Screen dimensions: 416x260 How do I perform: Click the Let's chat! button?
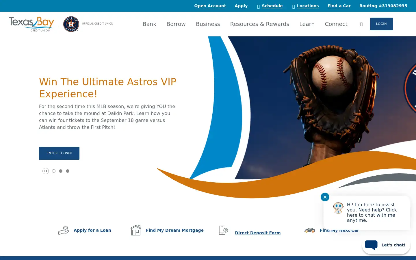pos(386,245)
